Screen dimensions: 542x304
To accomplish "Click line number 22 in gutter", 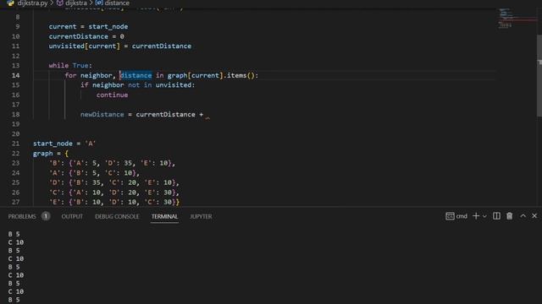I will (16, 154).
